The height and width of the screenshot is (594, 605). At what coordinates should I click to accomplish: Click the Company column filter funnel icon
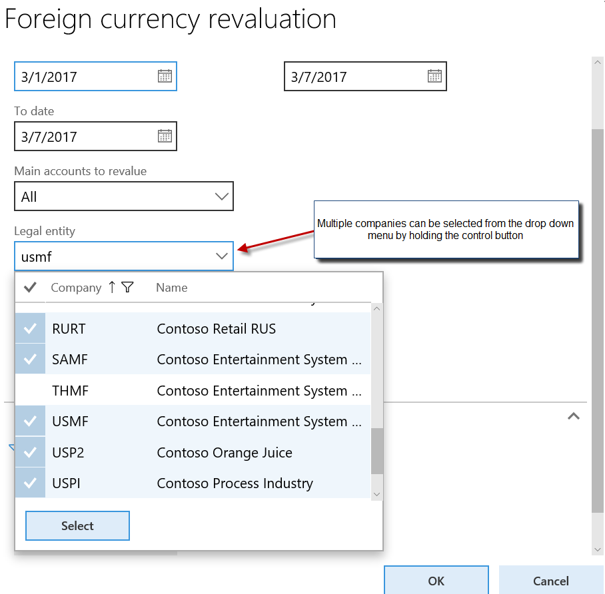coord(127,287)
